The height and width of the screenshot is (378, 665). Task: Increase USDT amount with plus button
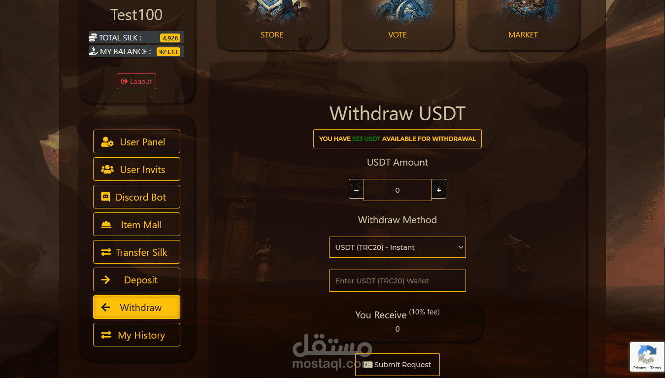click(x=438, y=190)
